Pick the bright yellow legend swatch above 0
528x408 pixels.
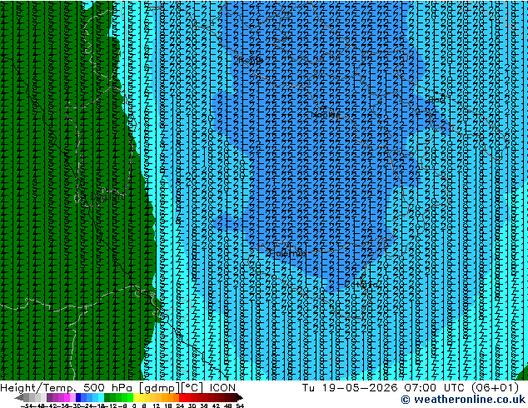[136, 397]
